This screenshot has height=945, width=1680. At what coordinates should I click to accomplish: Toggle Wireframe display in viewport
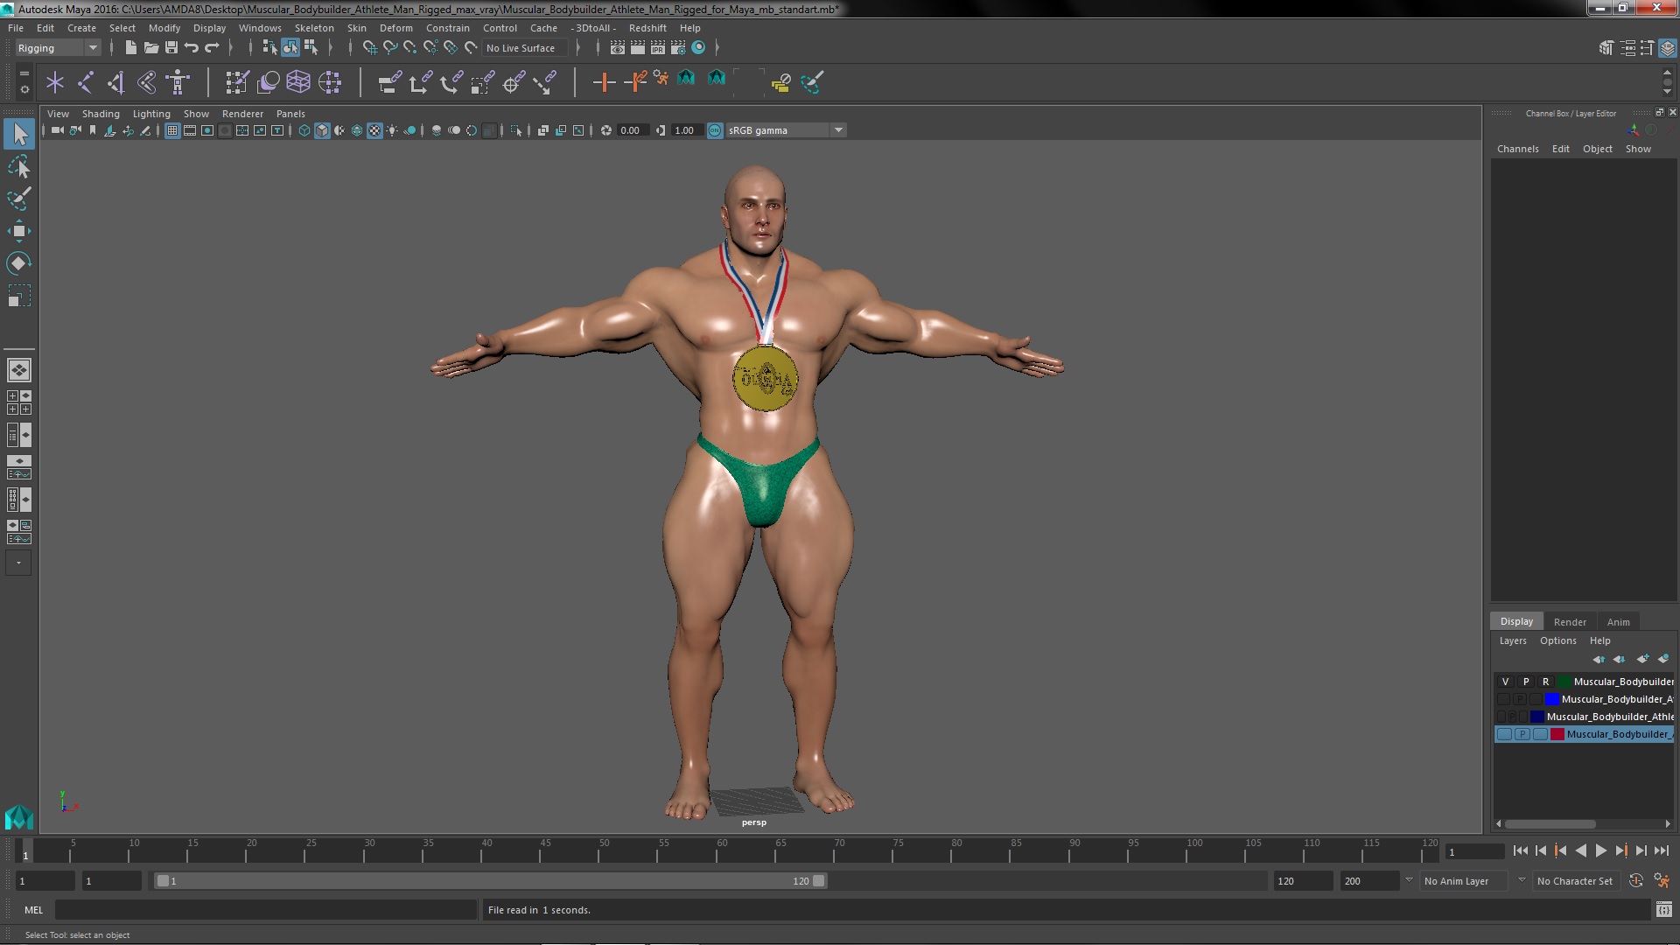[x=304, y=130]
